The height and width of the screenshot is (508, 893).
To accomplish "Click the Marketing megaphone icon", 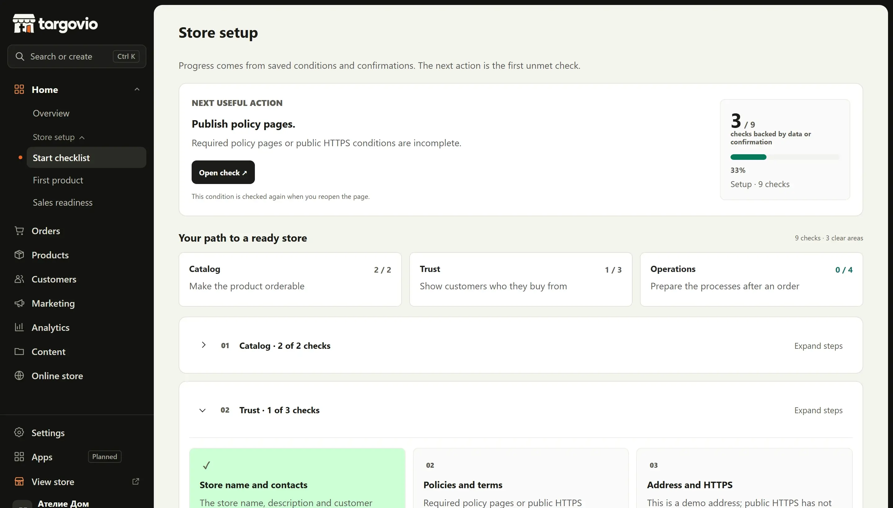I will tap(19, 303).
